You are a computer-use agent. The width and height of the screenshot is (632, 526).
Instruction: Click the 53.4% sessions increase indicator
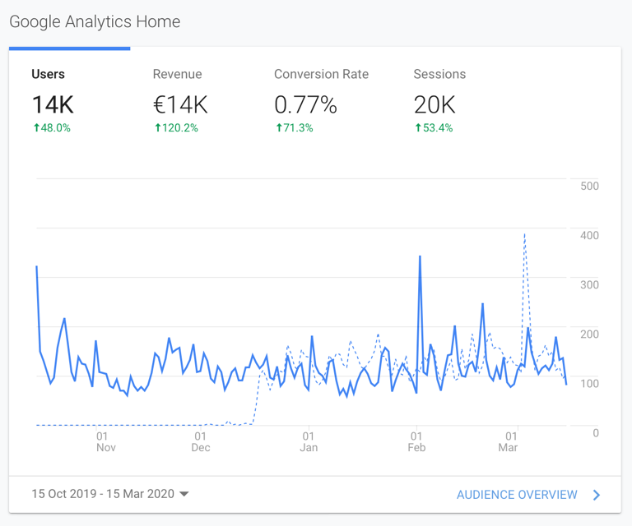(x=434, y=128)
